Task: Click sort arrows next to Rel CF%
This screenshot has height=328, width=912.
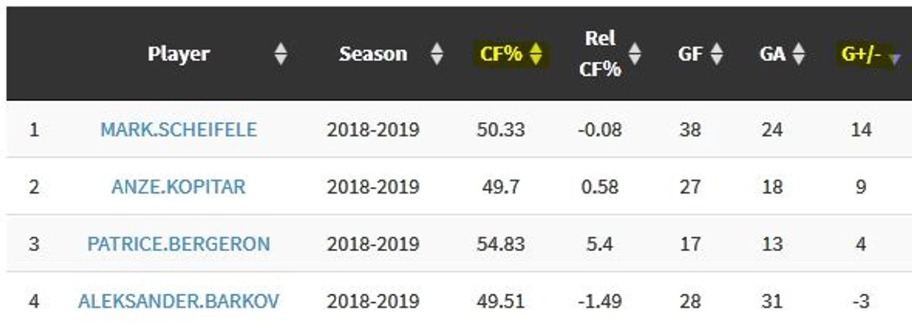Action: [635, 54]
